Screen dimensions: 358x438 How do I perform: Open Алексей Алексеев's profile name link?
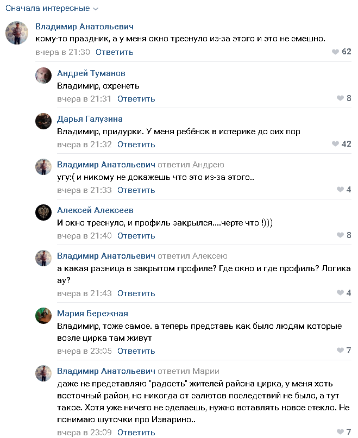point(95,210)
